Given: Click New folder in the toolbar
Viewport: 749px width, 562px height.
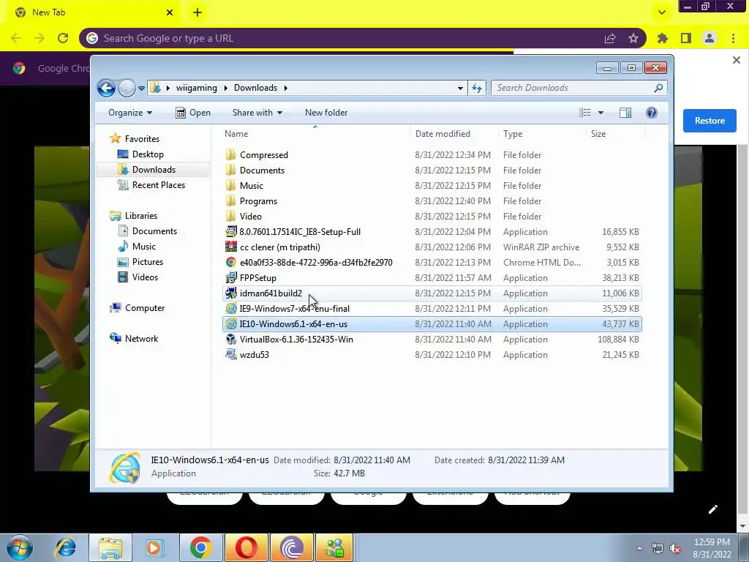Looking at the screenshot, I should [x=326, y=113].
